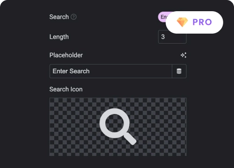The width and height of the screenshot is (234, 168).
Task: Click the Search label text
Action: [x=59, y=17]
